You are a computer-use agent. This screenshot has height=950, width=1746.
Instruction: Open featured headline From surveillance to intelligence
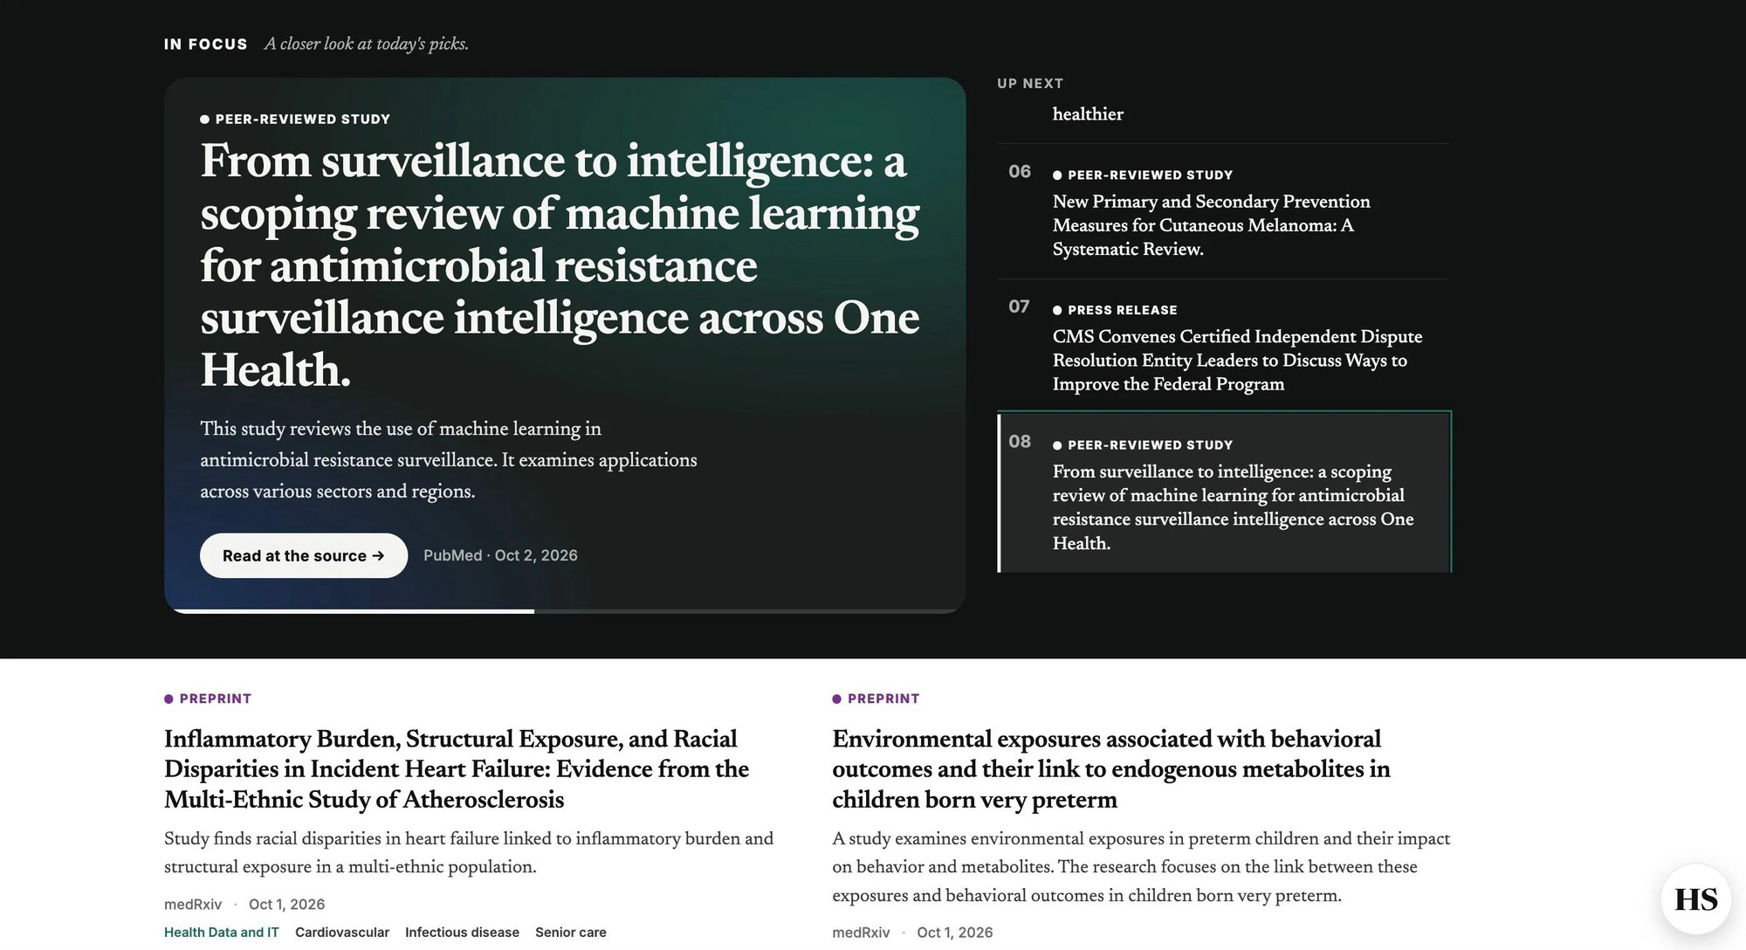560,265
